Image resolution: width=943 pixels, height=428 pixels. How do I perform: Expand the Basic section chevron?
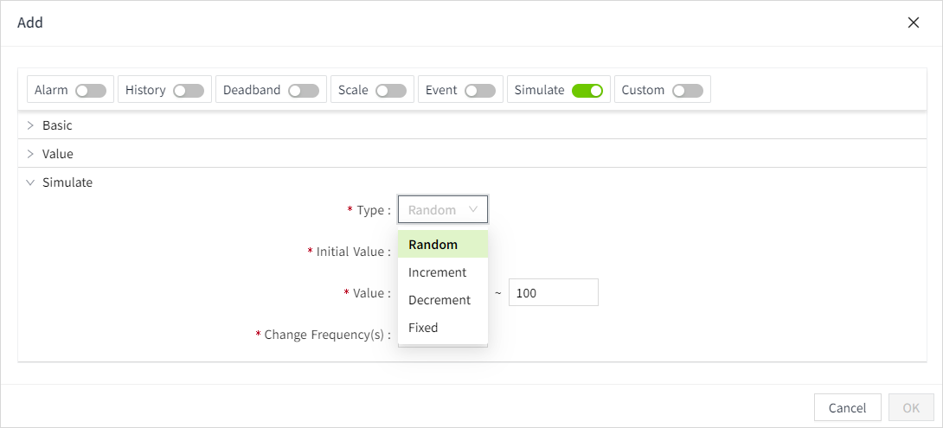31,125
